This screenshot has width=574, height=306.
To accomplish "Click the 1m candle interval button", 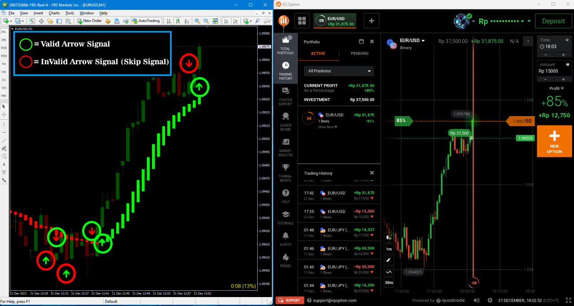I will coord(389,249).
